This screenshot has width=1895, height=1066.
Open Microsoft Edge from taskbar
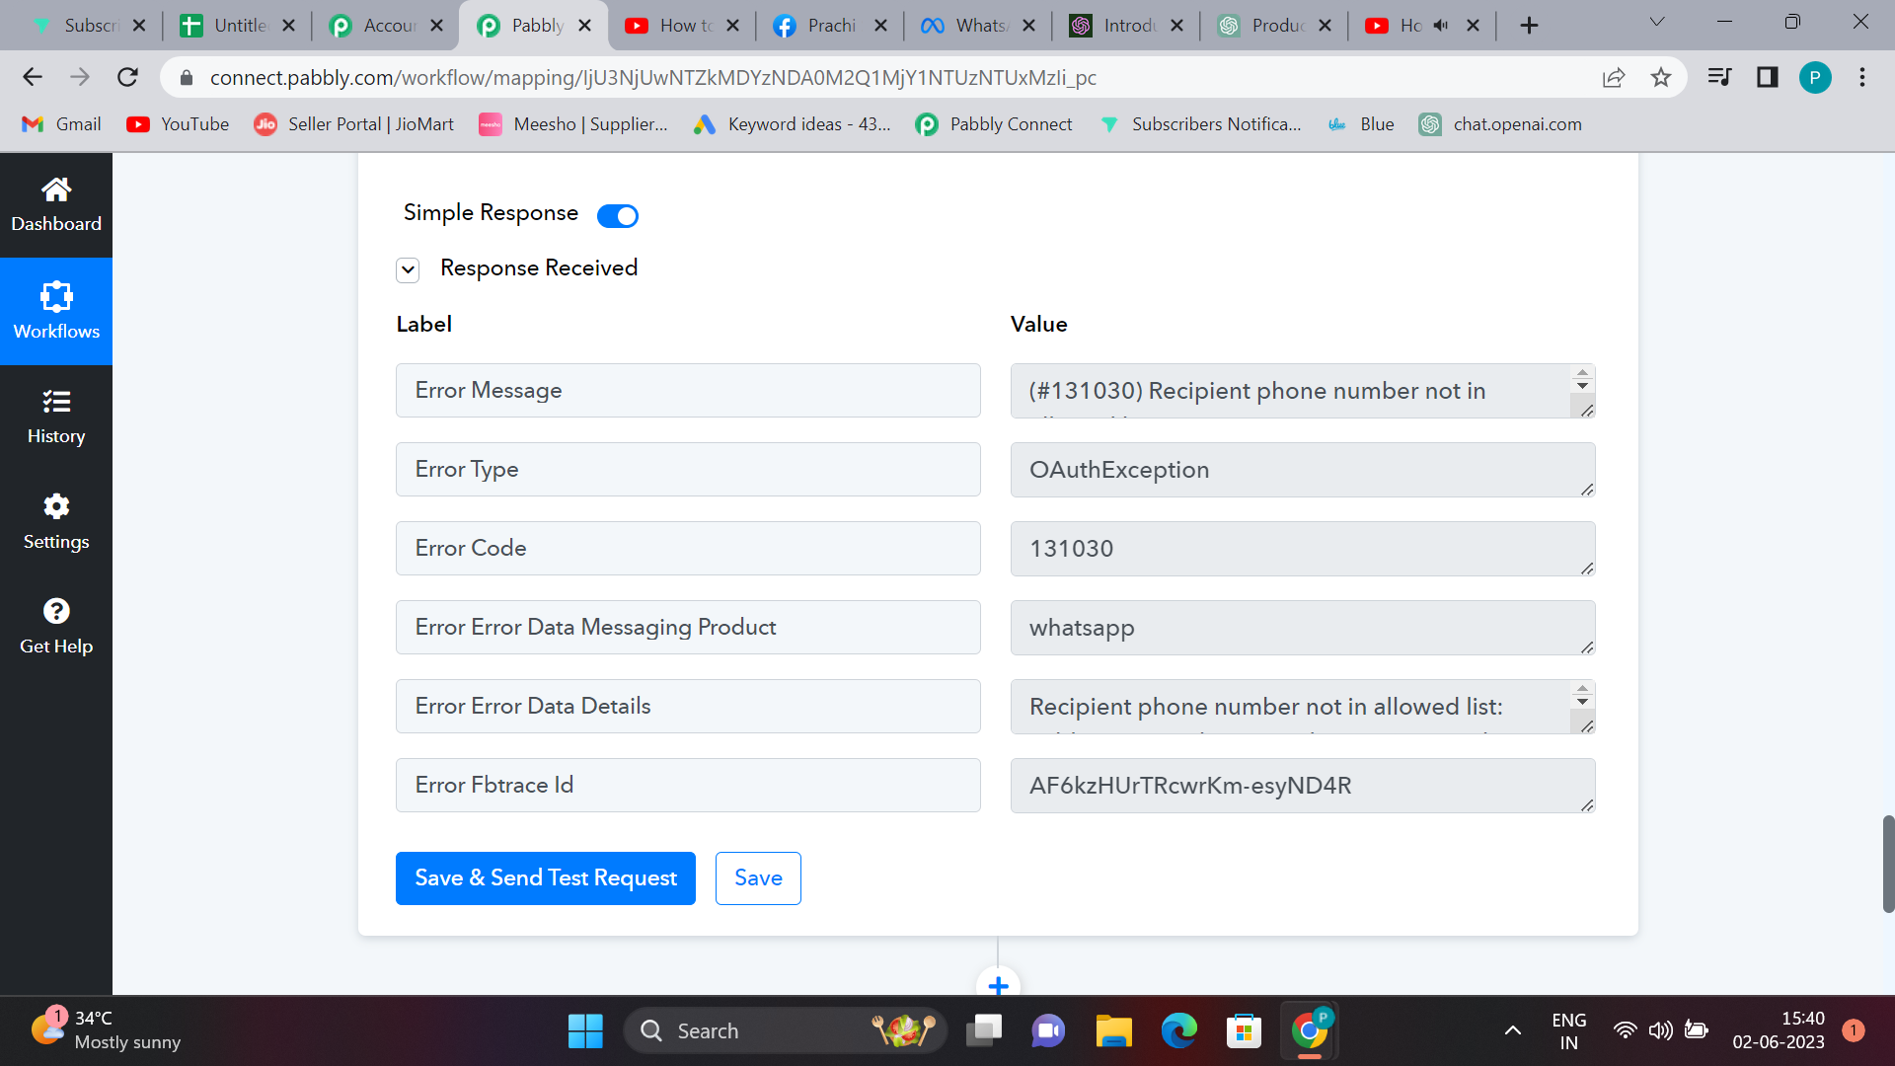click(1178, 1030)
